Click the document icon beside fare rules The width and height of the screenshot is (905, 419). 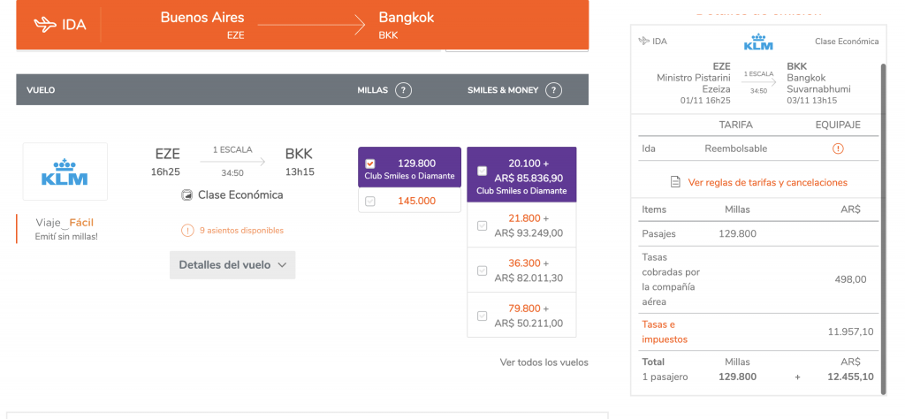(x=675, y=182)
